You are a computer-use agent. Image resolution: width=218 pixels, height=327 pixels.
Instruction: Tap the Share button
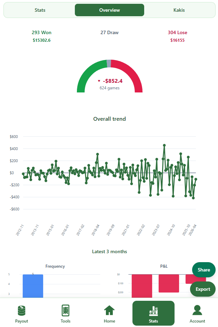204,270
